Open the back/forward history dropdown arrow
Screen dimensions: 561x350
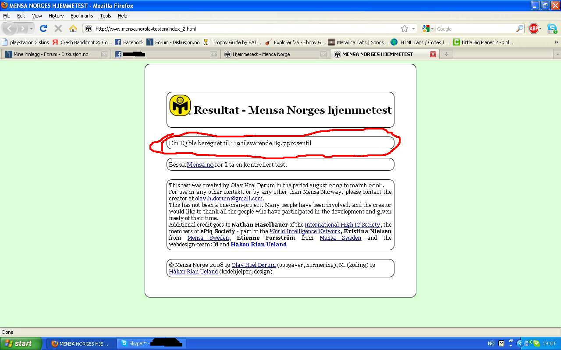(x=31, y=29)
